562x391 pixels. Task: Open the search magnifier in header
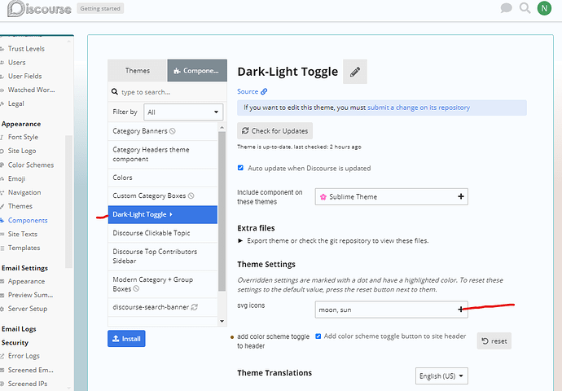click(525, 8)
